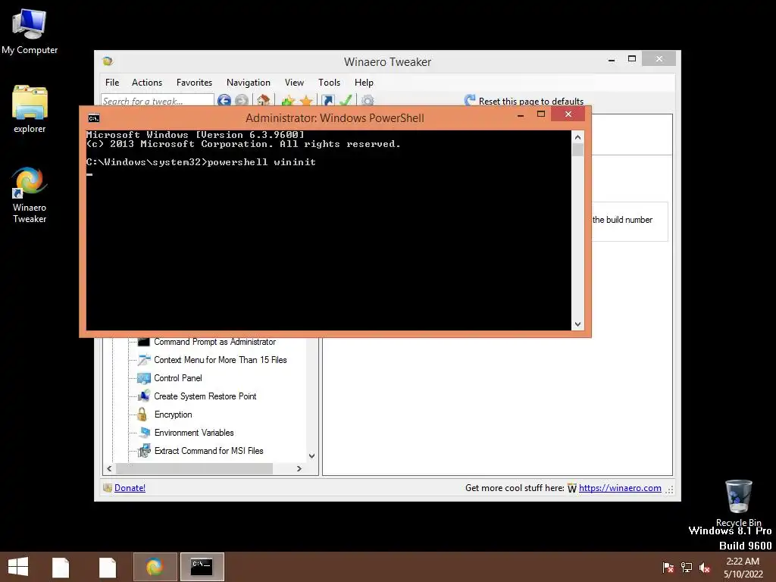Open the https://winaero.com link
The image size is (776, 582).
click(x=620, y=488)
